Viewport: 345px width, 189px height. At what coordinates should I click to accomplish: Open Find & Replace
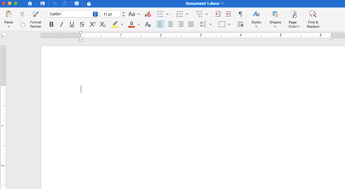click(313, 19)
